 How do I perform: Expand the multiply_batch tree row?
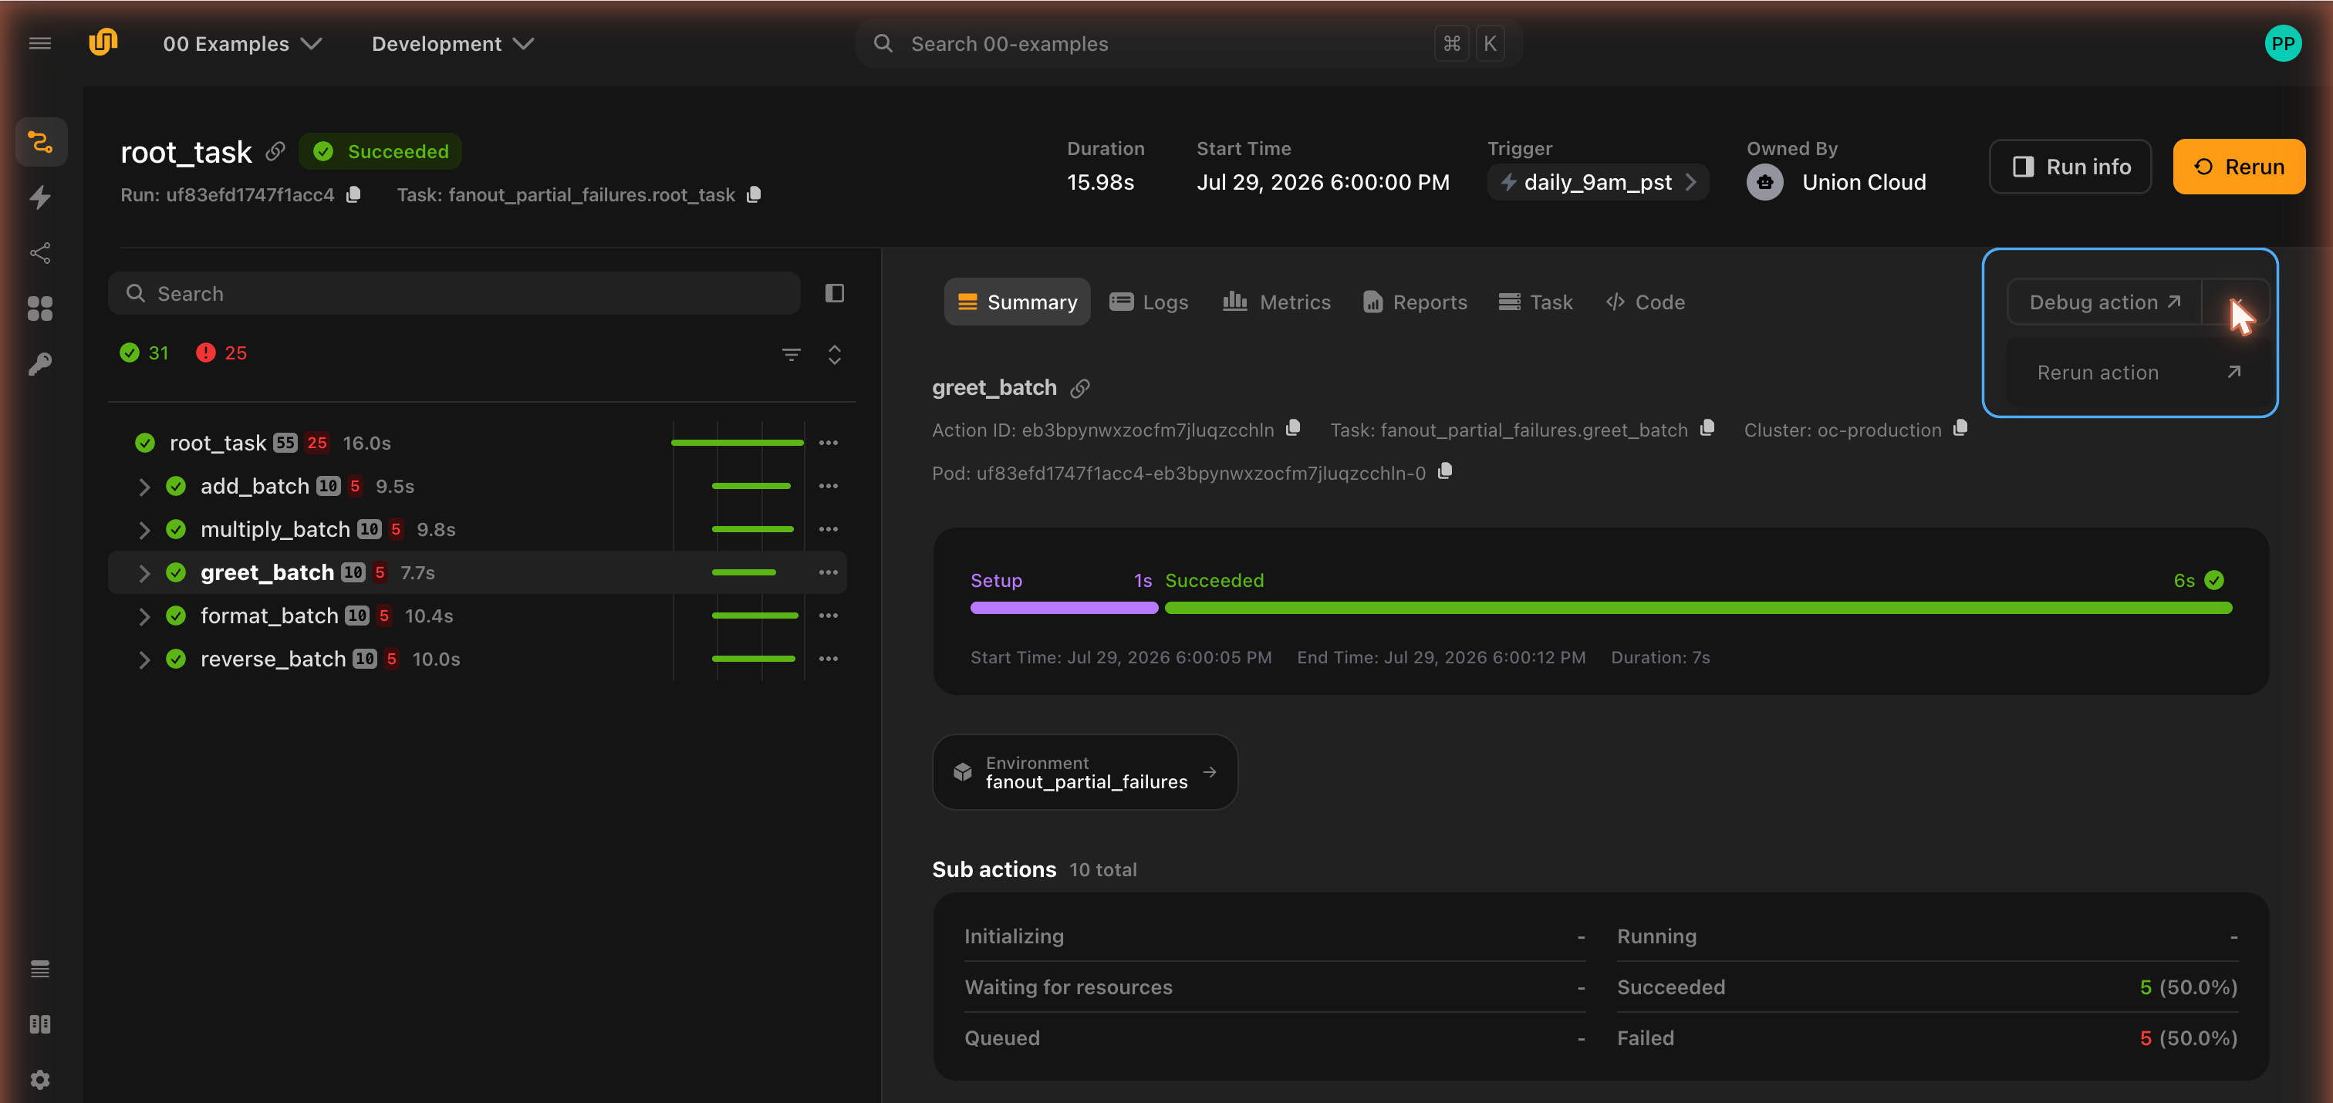pyautogui.click(x=144, y=530)
